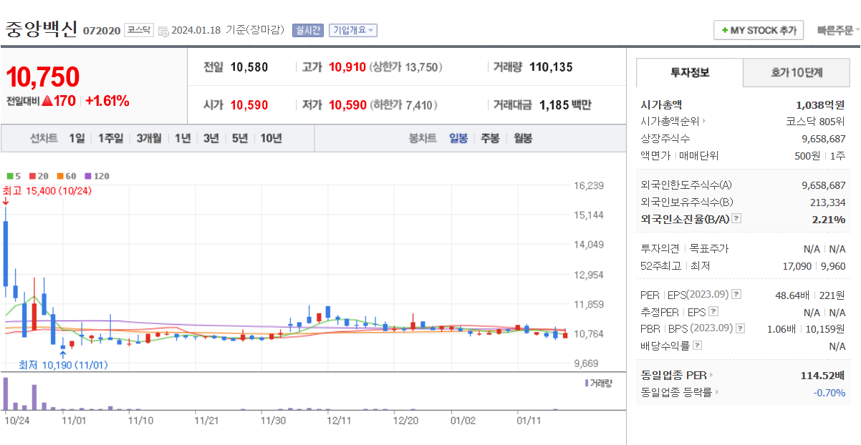Click 하한가 7,410 text
This screenshot has height=445, width=861.
click(x=403, y=105)
